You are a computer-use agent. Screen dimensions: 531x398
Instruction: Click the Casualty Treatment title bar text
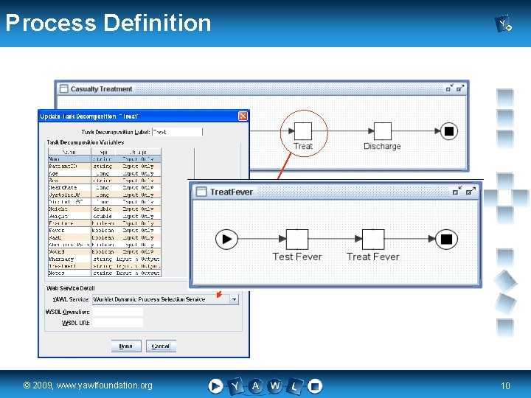pyautogui.click(x=101, y=88)
